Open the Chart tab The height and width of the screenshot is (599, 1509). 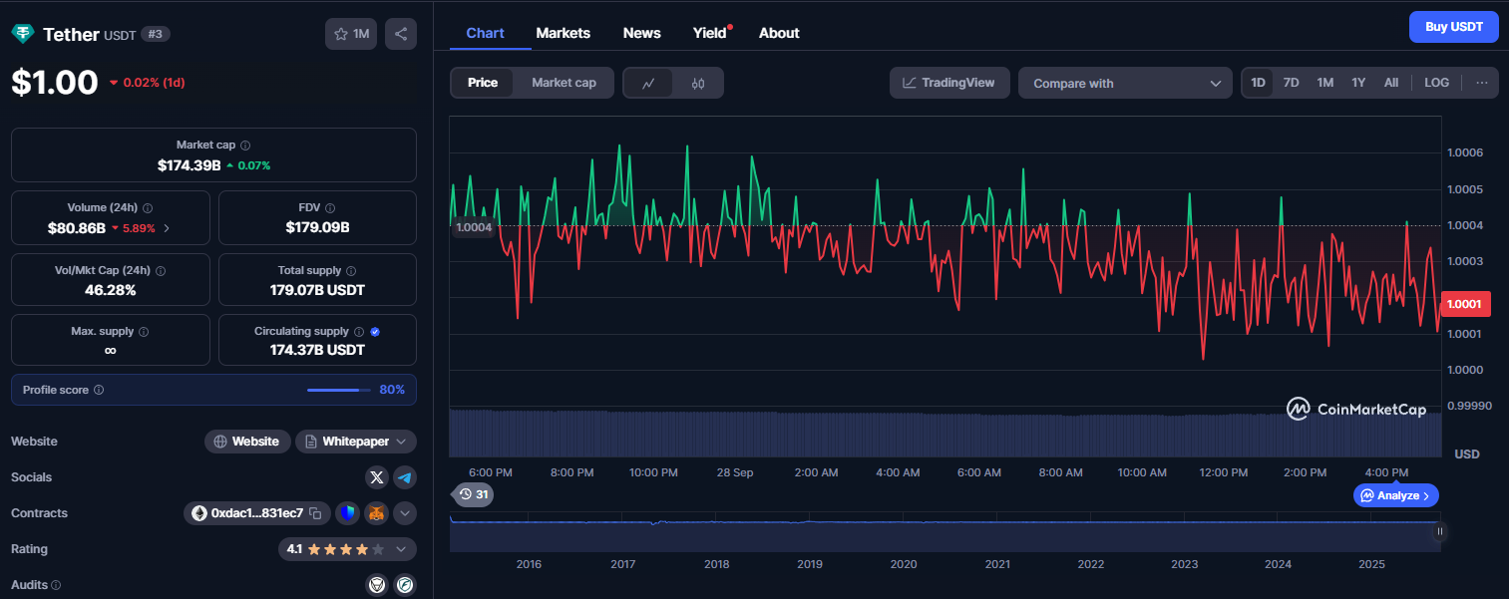(x=486, y=33)
